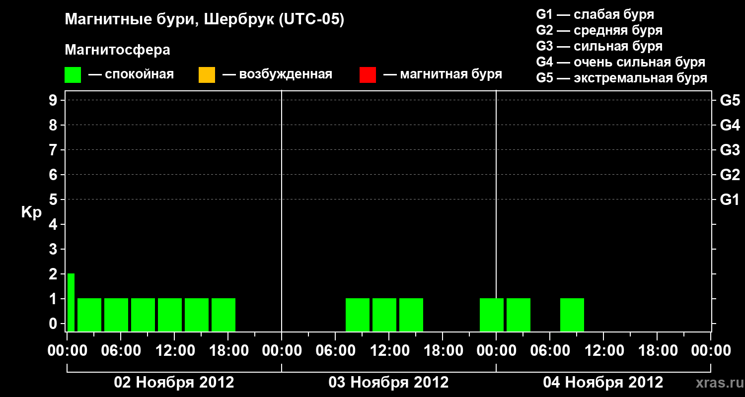
Task: Click the 'G3 — сильная буря' legend line
Action: [x=599, y=46]
